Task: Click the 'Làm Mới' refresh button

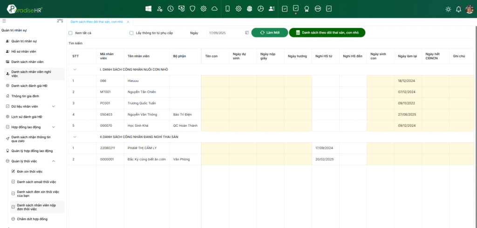Action: (270, 33)
